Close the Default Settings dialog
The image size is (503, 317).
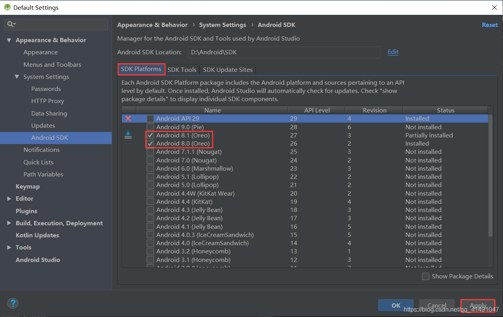[x=494, y=7]
